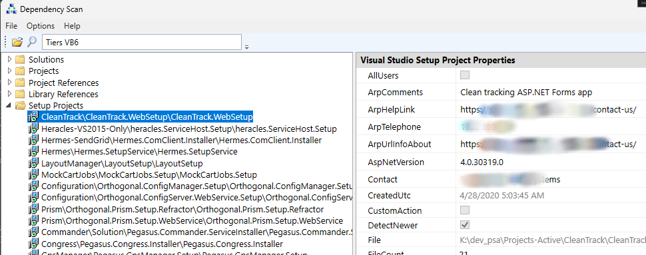The width and height of the screenshot is (646, 255).
Task: Click Visual Studio Setup Project Properties header
Action: 438,61
